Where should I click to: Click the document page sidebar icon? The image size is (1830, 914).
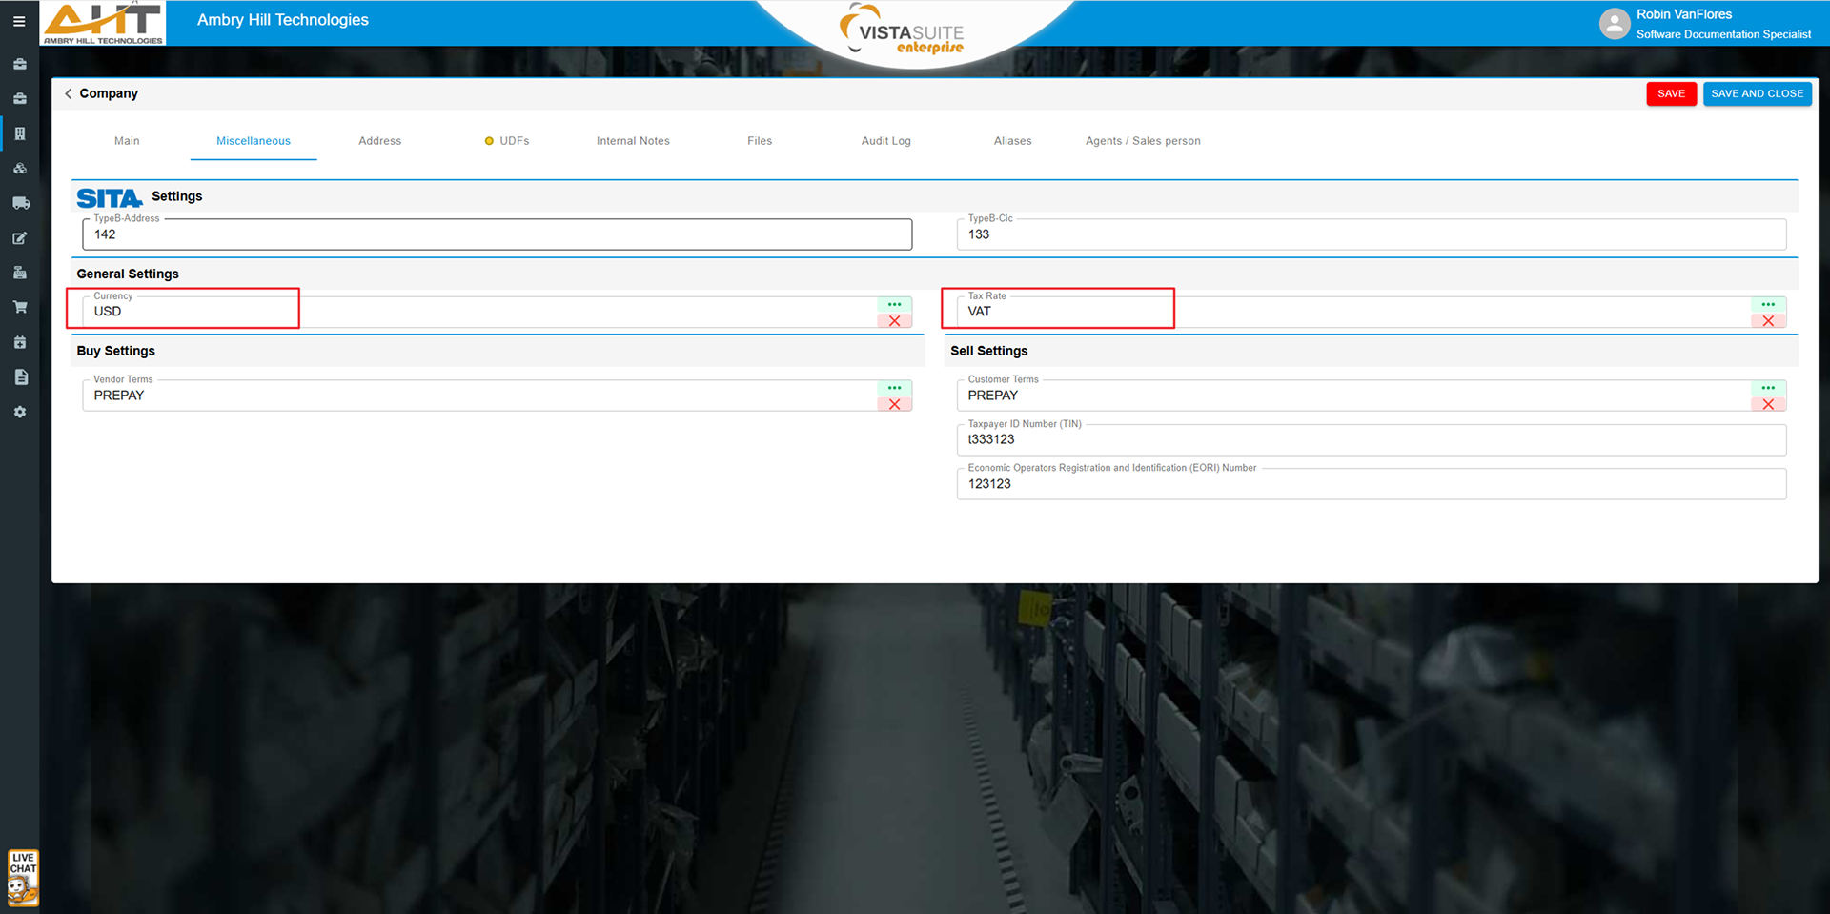pos(20,377)
